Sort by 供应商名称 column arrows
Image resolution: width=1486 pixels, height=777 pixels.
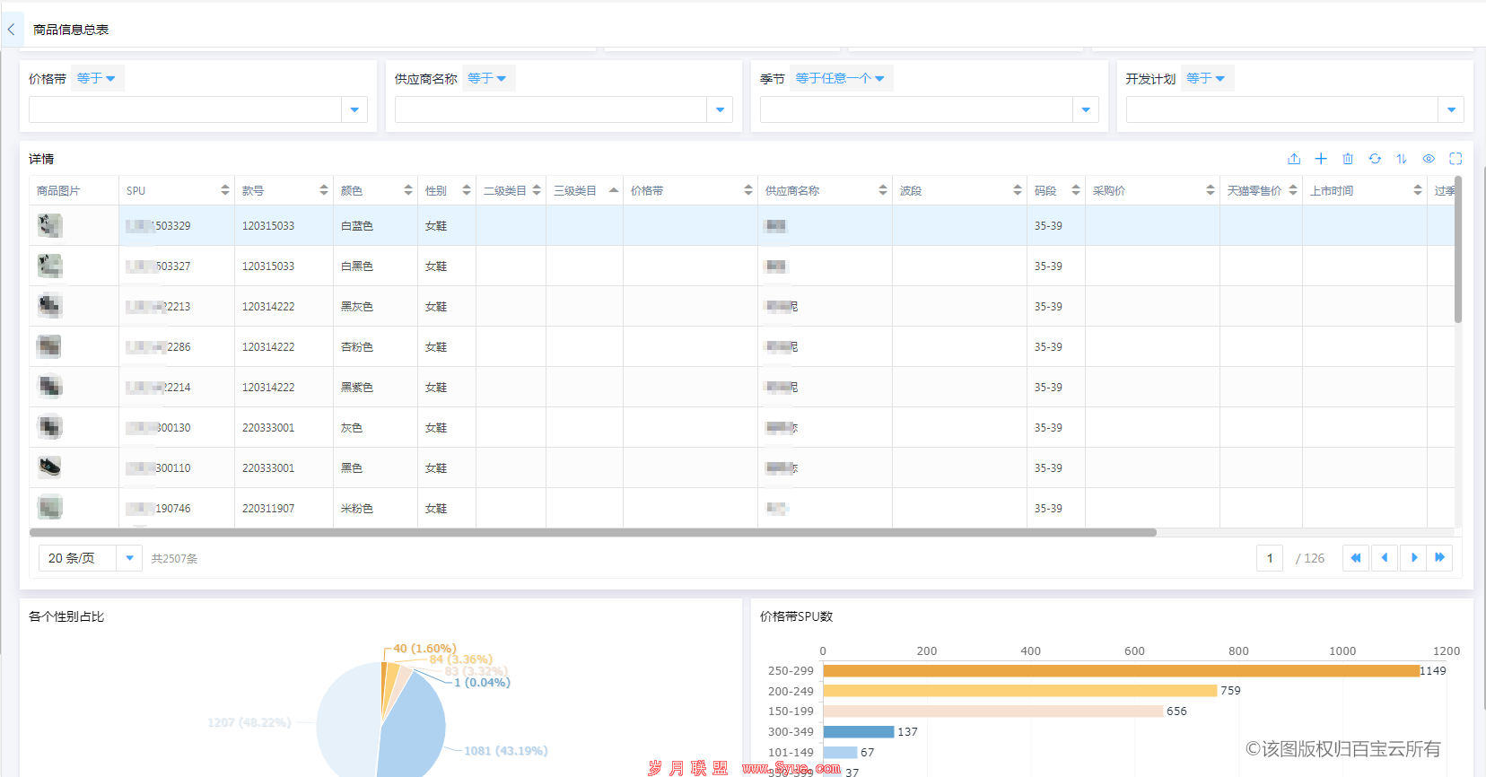tap(883, 190)
